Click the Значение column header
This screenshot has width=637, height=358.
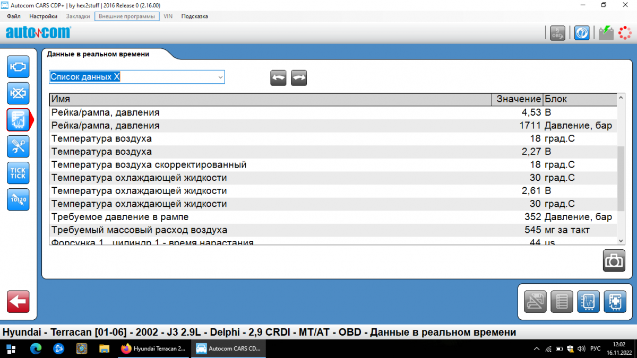point(518,99)
